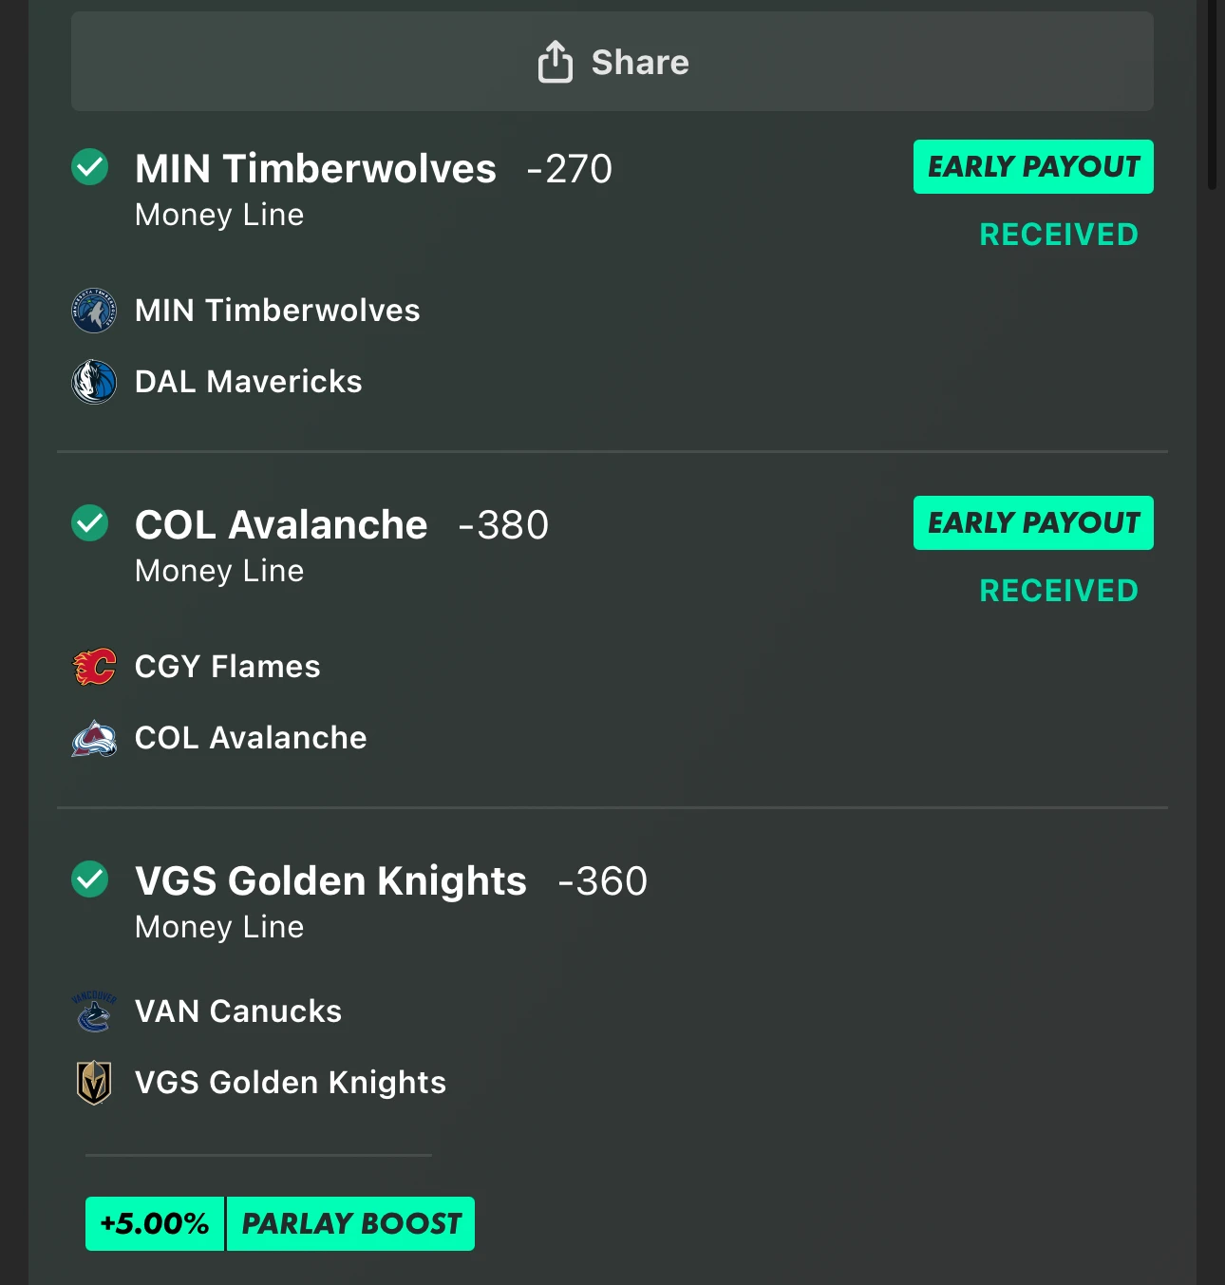Click the share upload icon

click(x=556, y=63)
